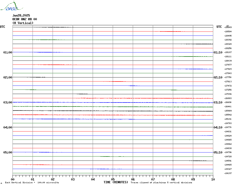Click the DC offset value "-24831"

(x=228, y=131)
